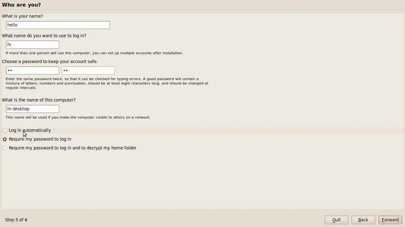Click the password advice paragraph
405x227 pixels.
coord(107,83)
